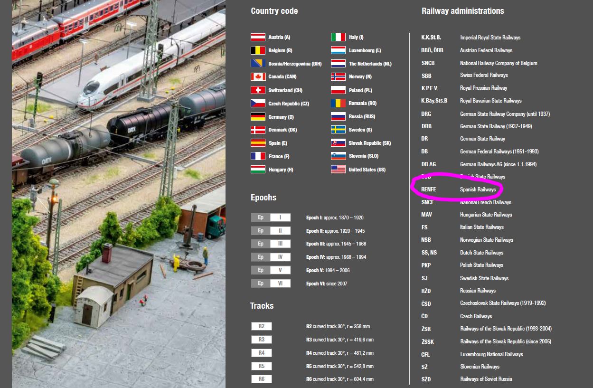
Task: Click the 'K.K.St.B.' abbreviation
Action: (x=431, y=38)
